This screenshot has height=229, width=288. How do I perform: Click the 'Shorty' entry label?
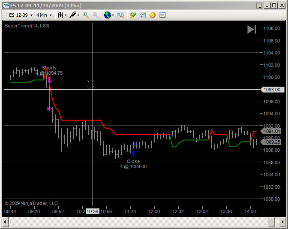click(49, 68)
